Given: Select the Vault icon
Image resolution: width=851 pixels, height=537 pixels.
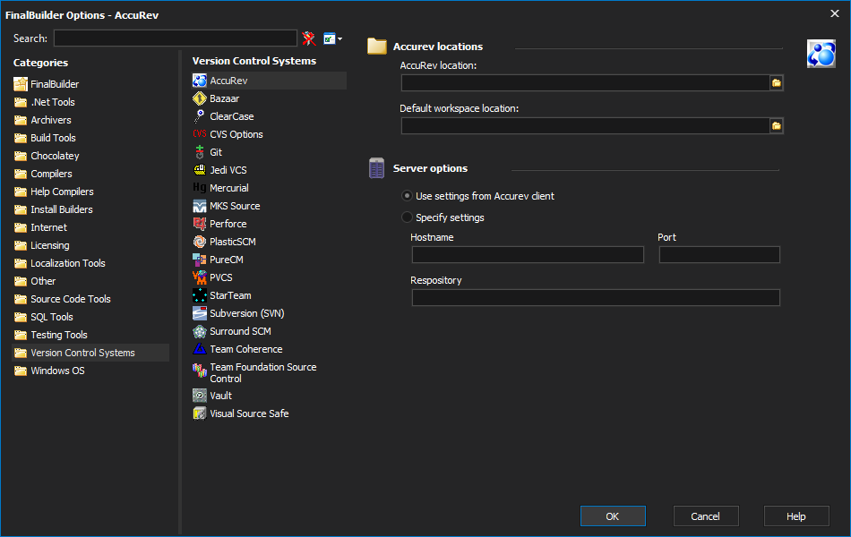Looking at the screenshot, I should click(x=200, y=396).
